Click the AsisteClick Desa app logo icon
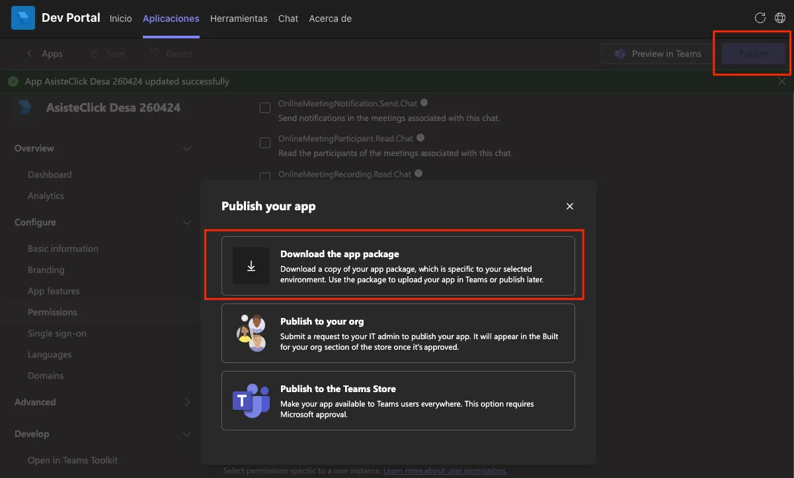The image size is (794, 478). tap(25, 108)
